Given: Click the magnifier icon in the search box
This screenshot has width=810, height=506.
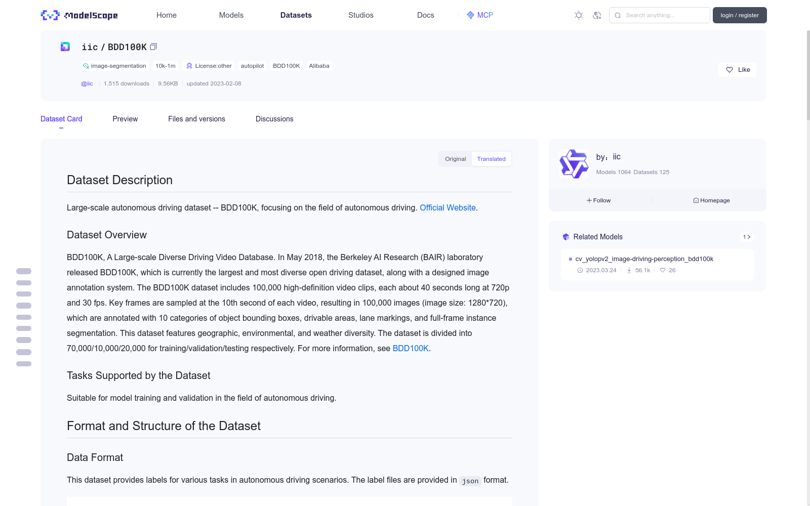Looking at the screenshot, I should 618,15.
